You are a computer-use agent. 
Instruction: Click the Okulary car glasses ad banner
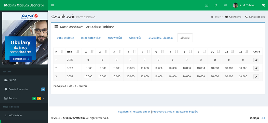[24, 39]
